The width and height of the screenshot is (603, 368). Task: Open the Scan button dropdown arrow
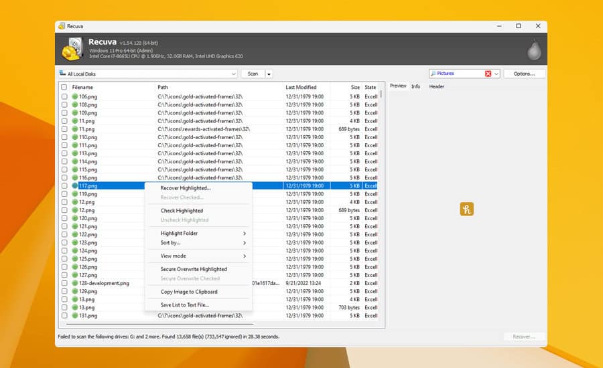(x=269, y=74)
